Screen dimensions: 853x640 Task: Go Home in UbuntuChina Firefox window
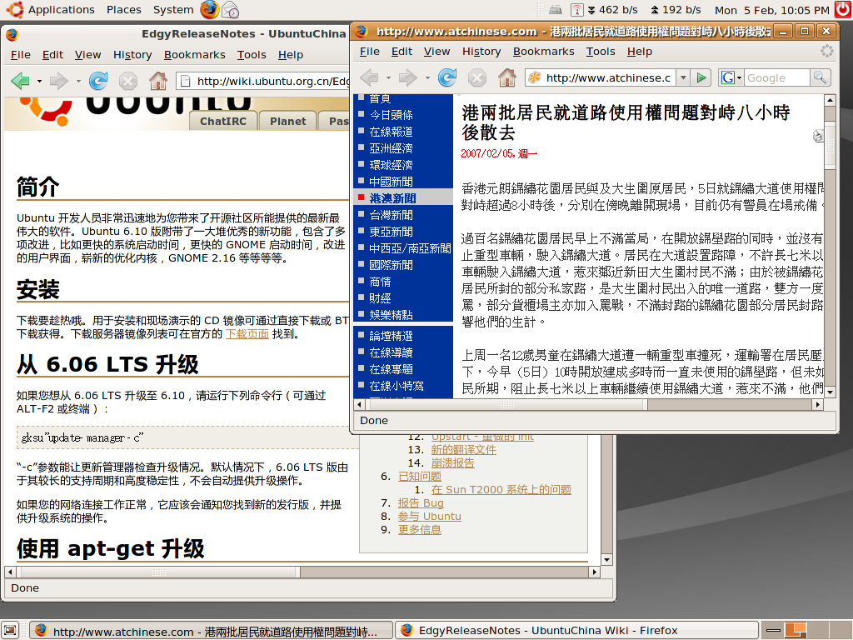click(158, 81)
